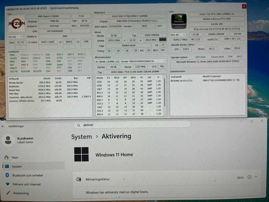The width and height of the screenshot is (269, 202).
Task: Open Anpassning in the settings sidebar
Action: pos(21,193)
